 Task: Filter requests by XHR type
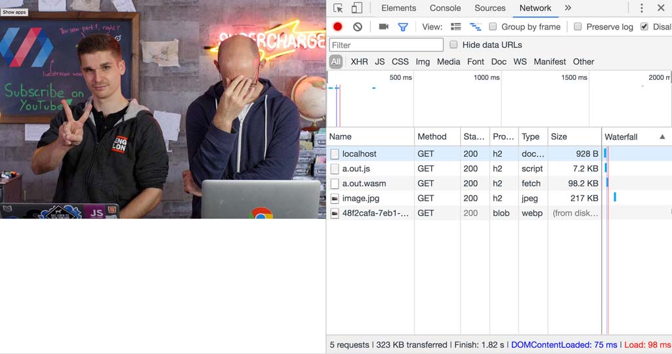tap(359, 62)
